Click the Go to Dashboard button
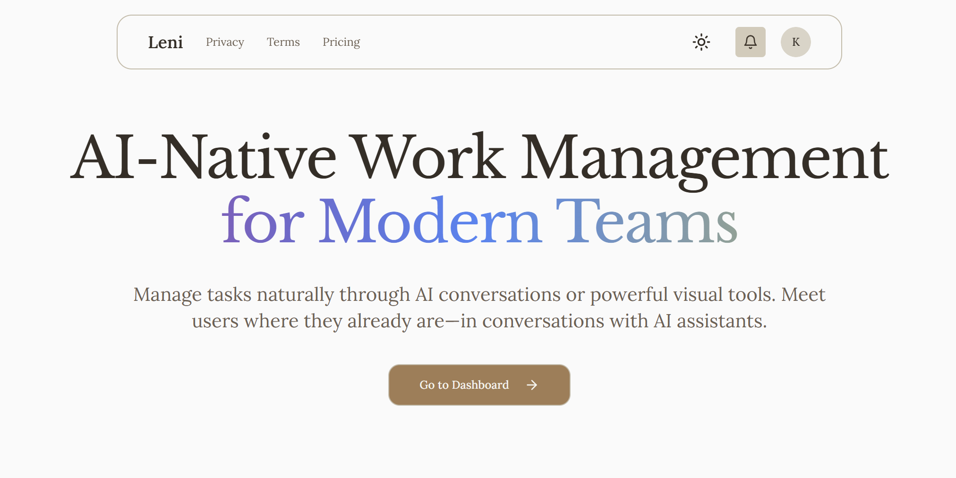Viewport: 956px width, 478px height. coord(478,385)
